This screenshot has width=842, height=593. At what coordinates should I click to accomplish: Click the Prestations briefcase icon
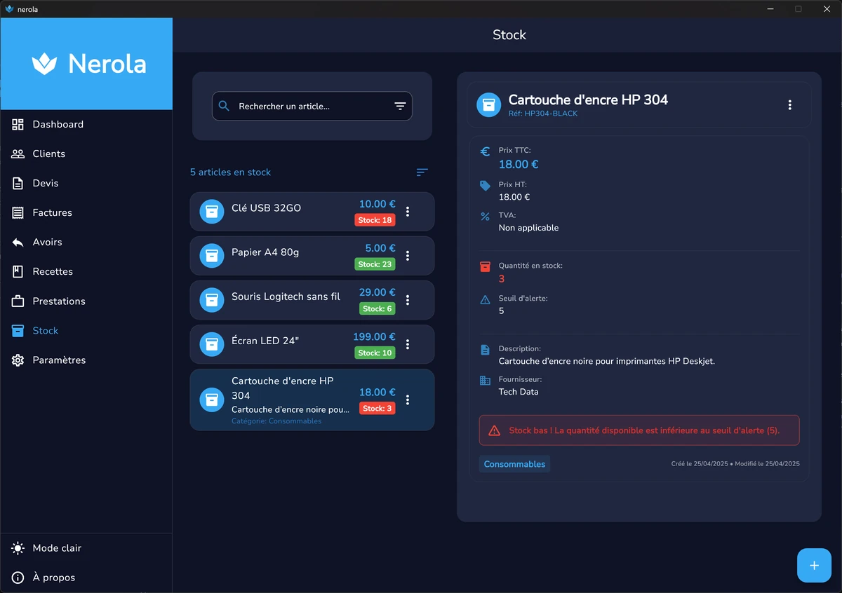pos(18,301)
